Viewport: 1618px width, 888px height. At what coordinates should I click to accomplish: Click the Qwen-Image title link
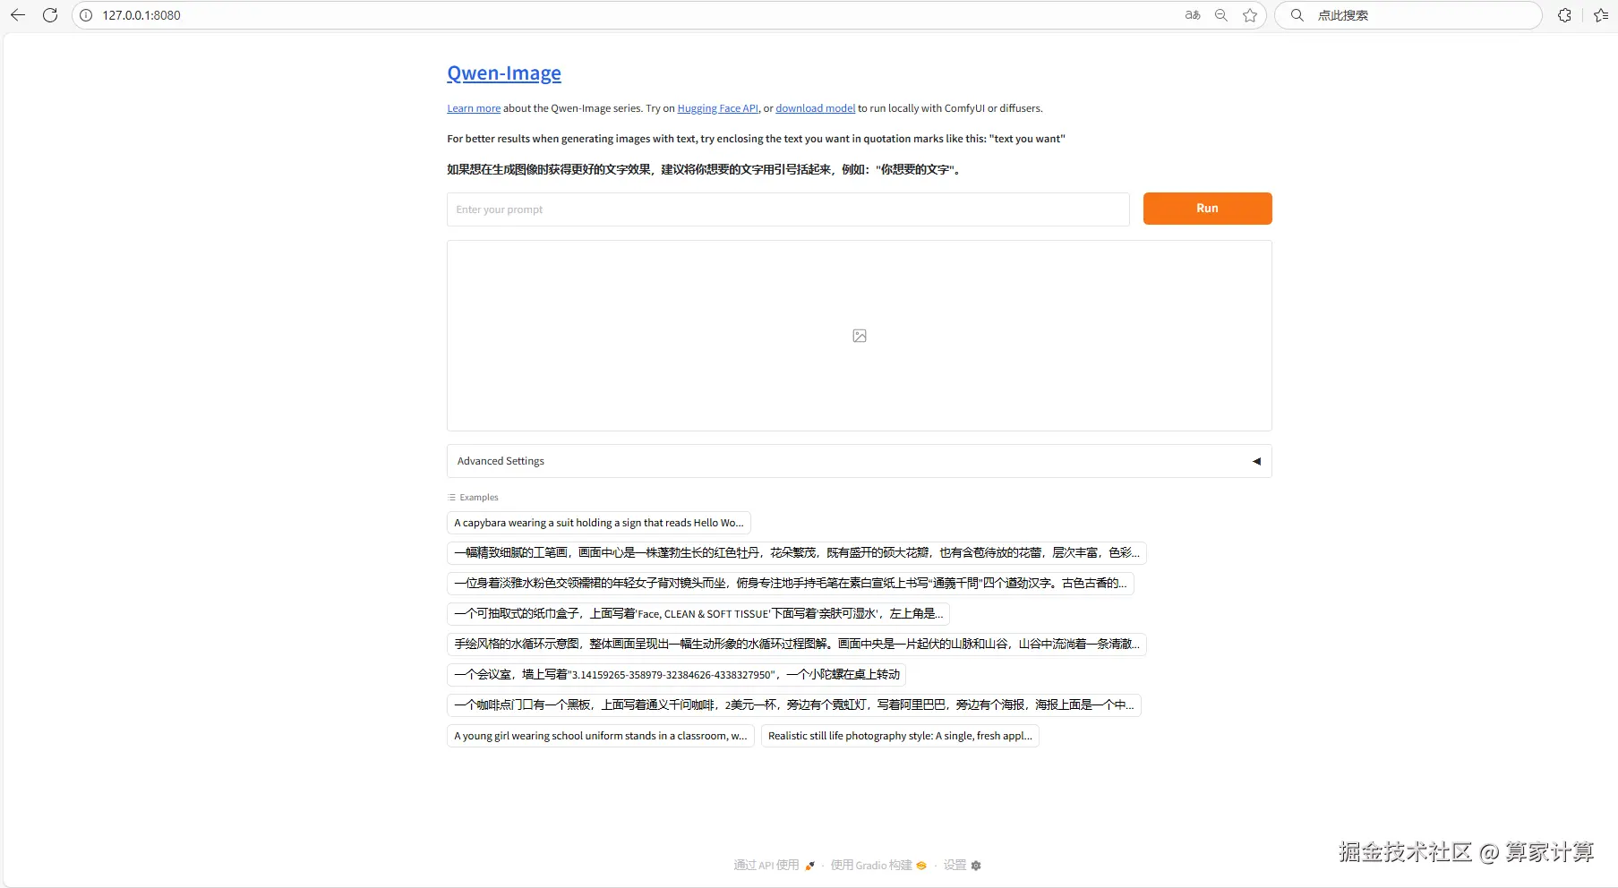504,73
